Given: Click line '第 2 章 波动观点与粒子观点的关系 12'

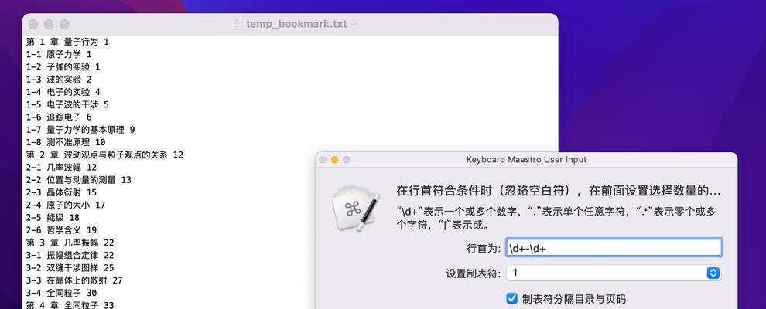Looking at the screenshot, I should [x=104, y=155].
